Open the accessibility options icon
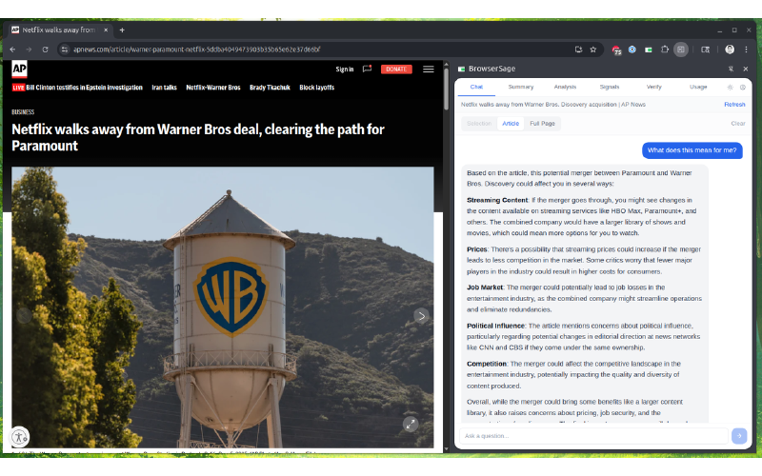The height and width of the screenshot is (476, 762). point(20,438)
